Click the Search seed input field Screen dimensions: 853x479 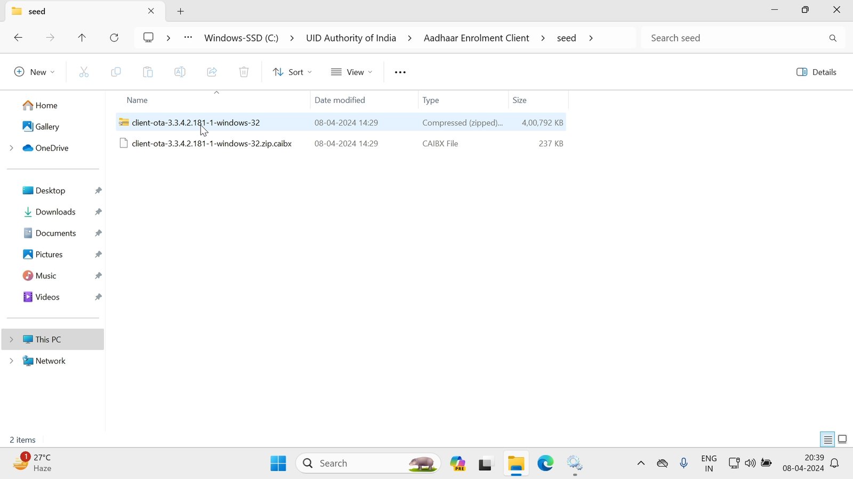coord(736,38)
